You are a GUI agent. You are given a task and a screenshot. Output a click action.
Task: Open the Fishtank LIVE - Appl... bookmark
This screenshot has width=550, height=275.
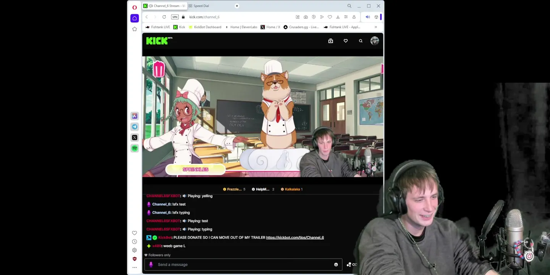(x=342, y=27)
